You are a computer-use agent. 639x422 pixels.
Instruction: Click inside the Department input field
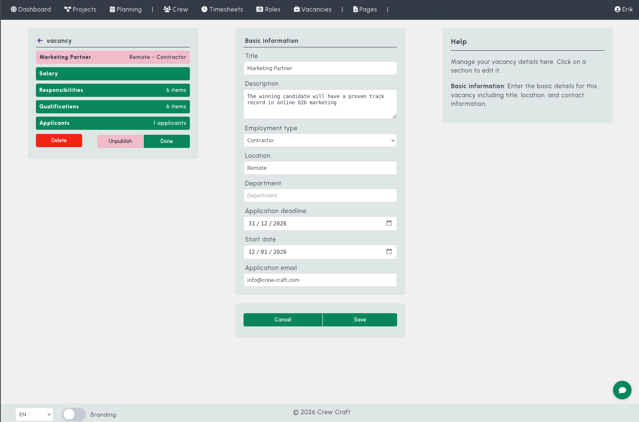(x=320, y=195)
